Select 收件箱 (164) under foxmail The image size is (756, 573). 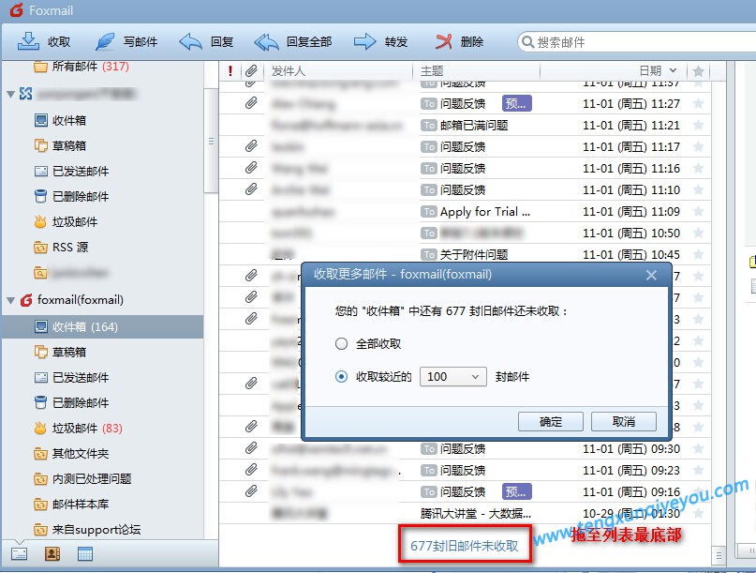[x=103, y=326]
